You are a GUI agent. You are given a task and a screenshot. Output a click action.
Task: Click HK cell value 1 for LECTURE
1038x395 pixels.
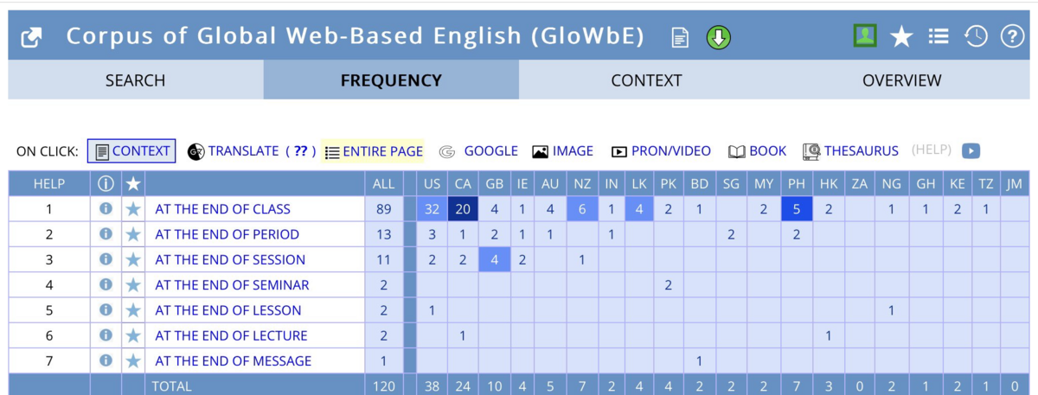click(828, 335)
